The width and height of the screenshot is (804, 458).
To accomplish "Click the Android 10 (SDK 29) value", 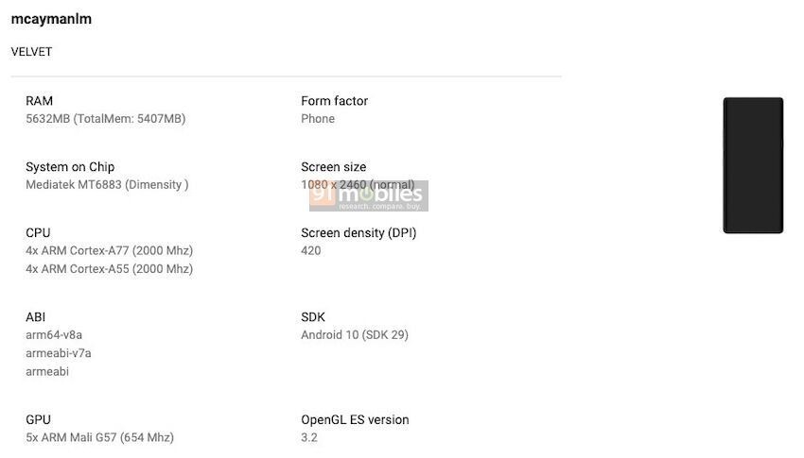I will coord(355,335).
